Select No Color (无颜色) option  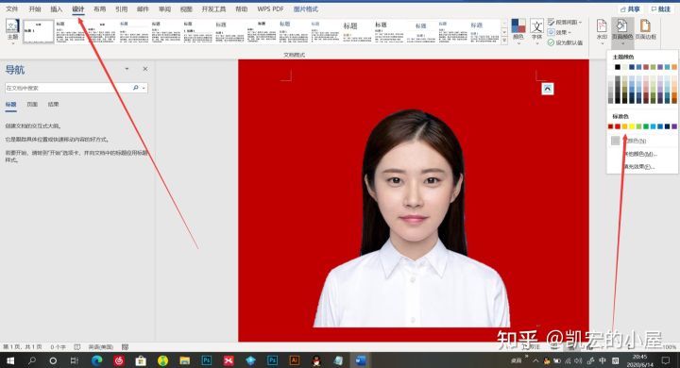tap(629, 141)
